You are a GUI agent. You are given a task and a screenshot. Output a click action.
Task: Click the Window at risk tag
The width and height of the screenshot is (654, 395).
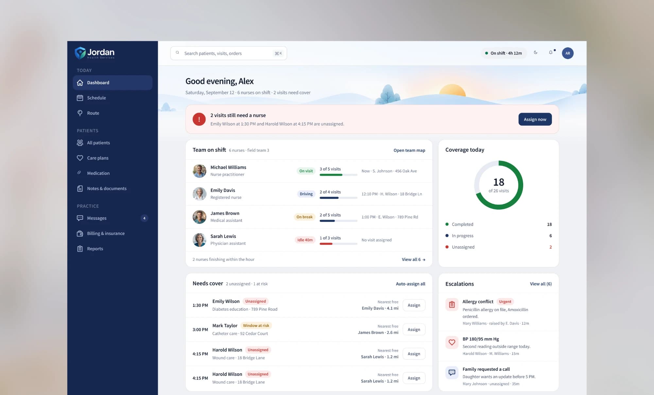point(256,325)
